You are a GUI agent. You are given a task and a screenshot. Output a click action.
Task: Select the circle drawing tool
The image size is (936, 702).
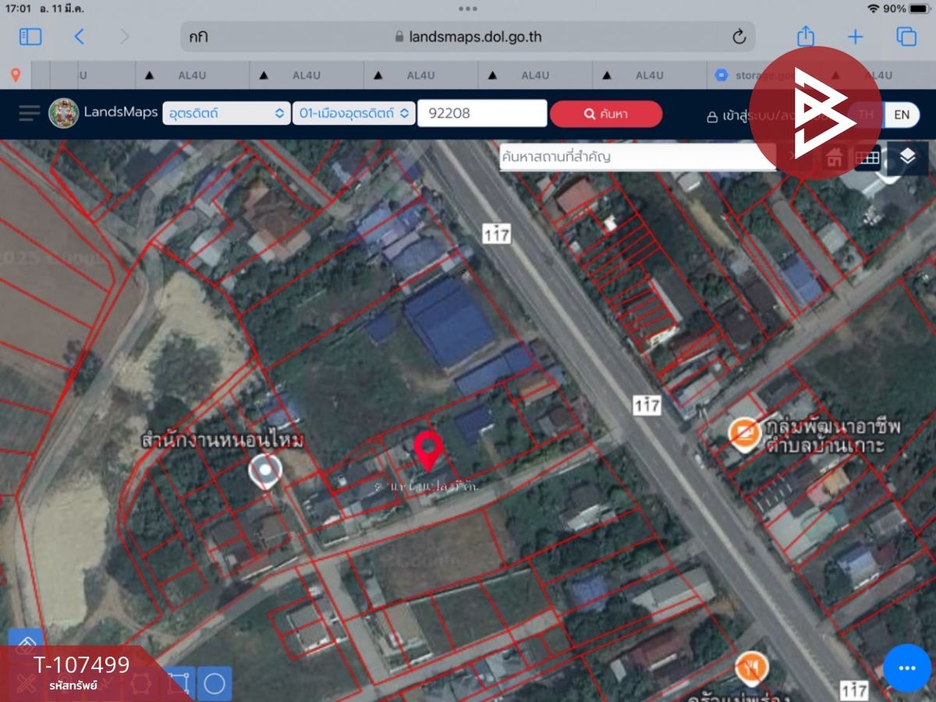point(214,683)
